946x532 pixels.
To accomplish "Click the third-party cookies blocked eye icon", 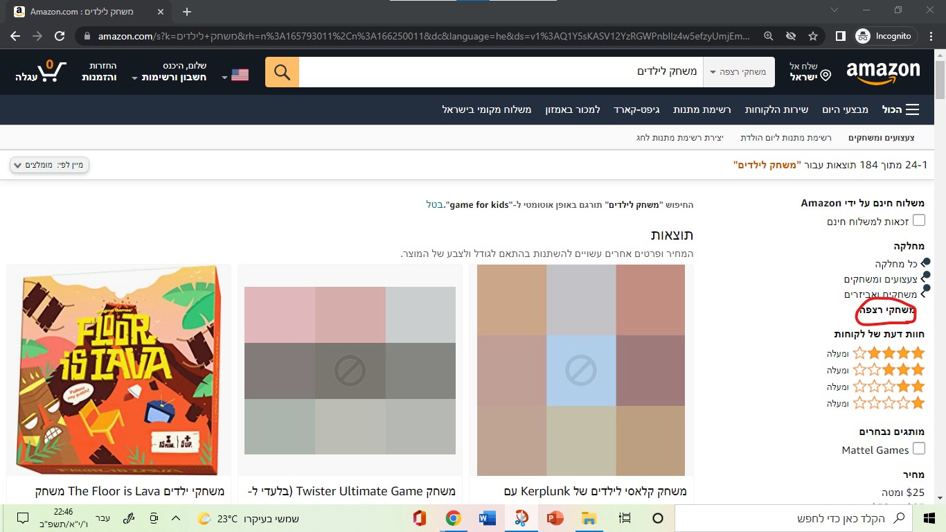I will coord(791,36).
